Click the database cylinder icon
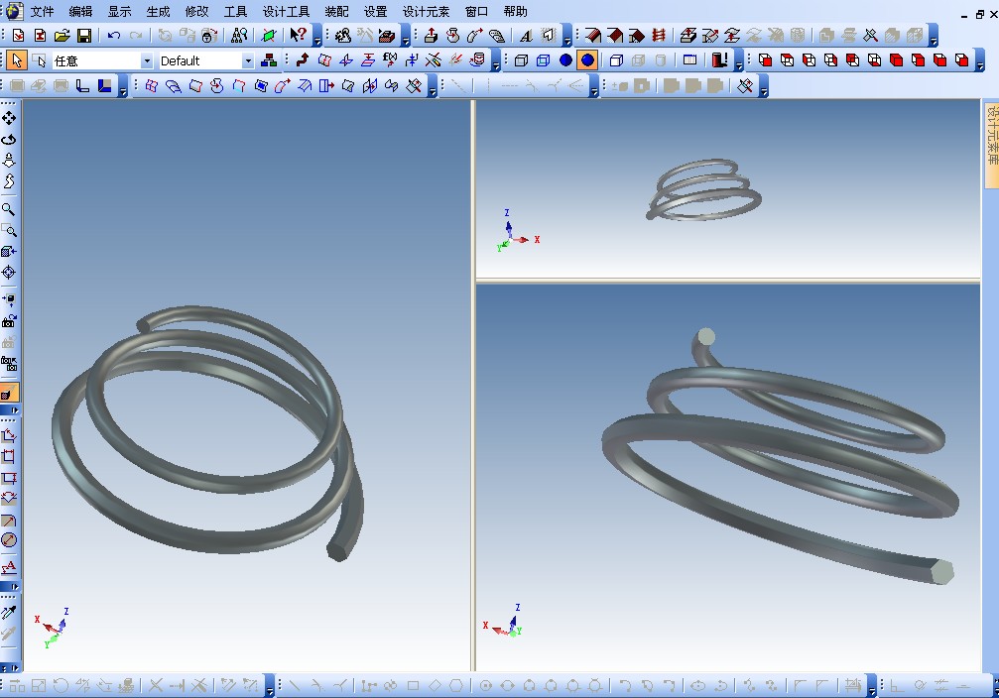Viewport: 999px width, 698px height. (478, 60)
